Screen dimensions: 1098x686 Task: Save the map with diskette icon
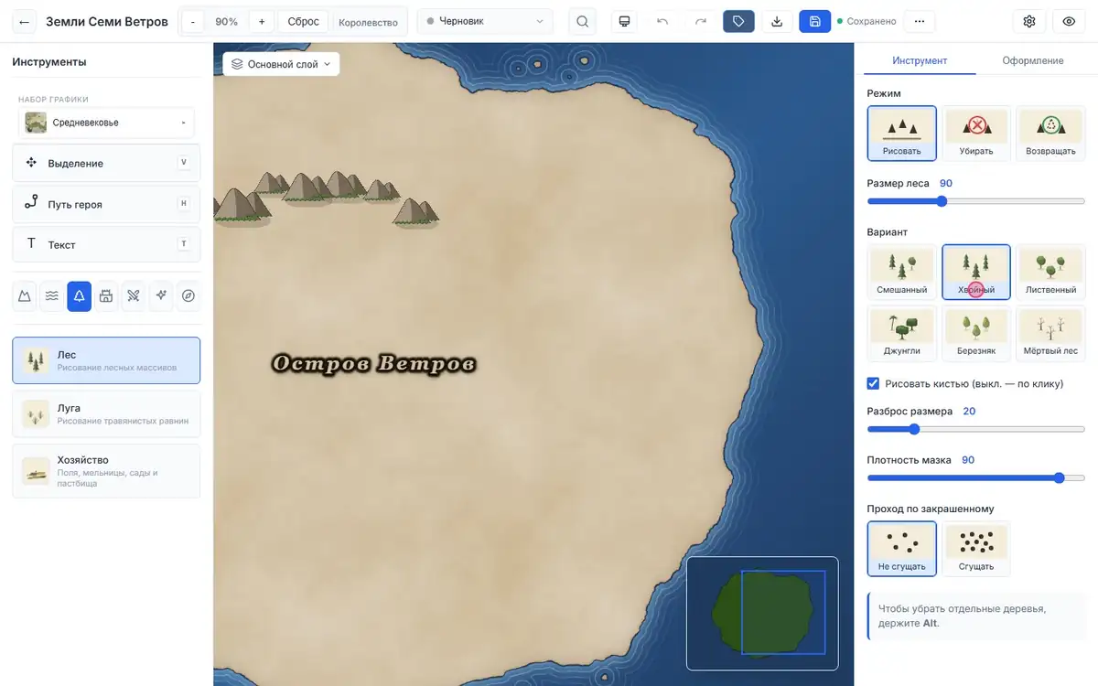click(x=814, y=21)
